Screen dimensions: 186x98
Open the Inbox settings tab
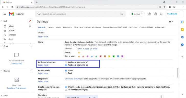(x=58, y=27)
